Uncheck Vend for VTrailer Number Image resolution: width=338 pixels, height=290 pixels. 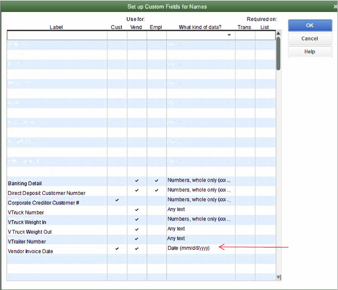(x=136, y=238)
